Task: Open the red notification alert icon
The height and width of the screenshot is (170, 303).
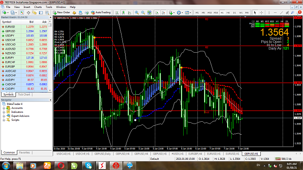Action: click(299, 12)
